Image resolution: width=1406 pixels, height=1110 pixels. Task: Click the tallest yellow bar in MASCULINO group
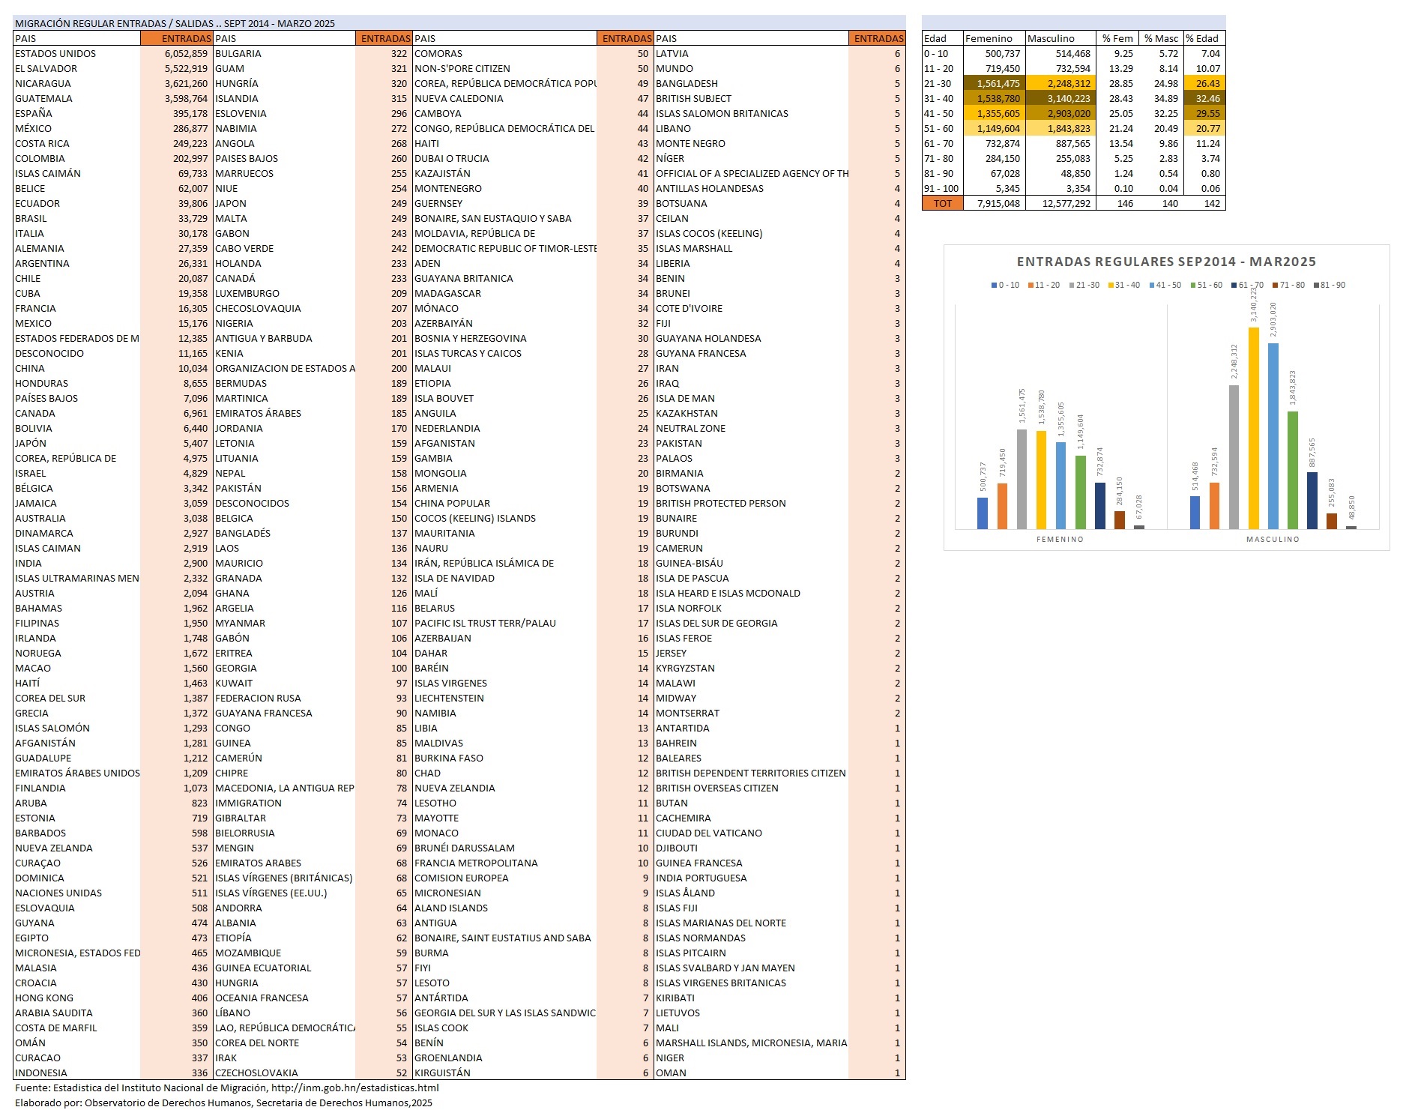(x=1253, y=427)
